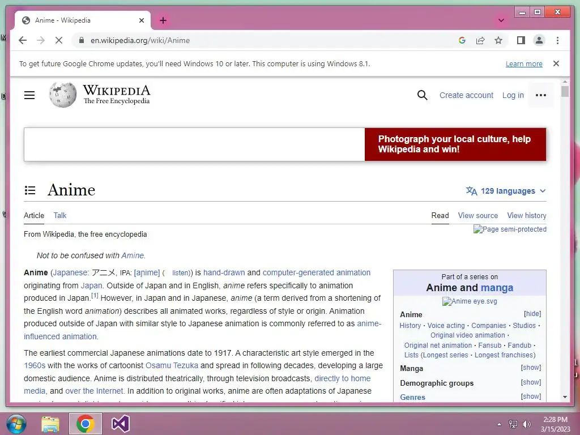Show hidden tray icons arrow

[x=499, y=424]
